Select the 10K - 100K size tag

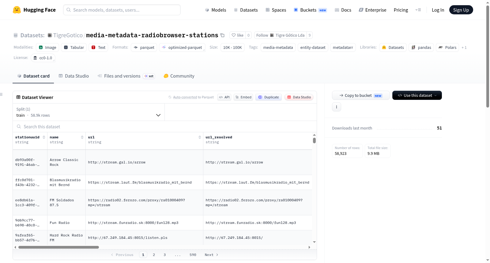232,47
